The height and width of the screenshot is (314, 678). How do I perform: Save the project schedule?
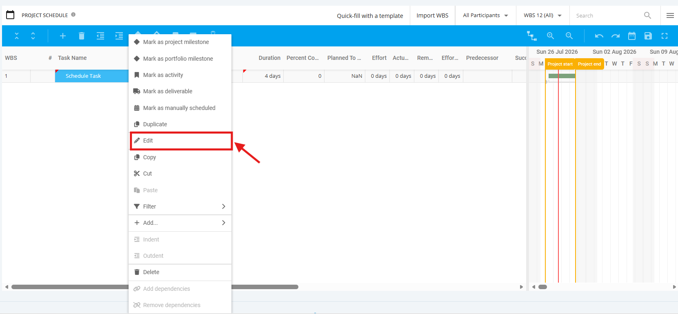(648, 36)
